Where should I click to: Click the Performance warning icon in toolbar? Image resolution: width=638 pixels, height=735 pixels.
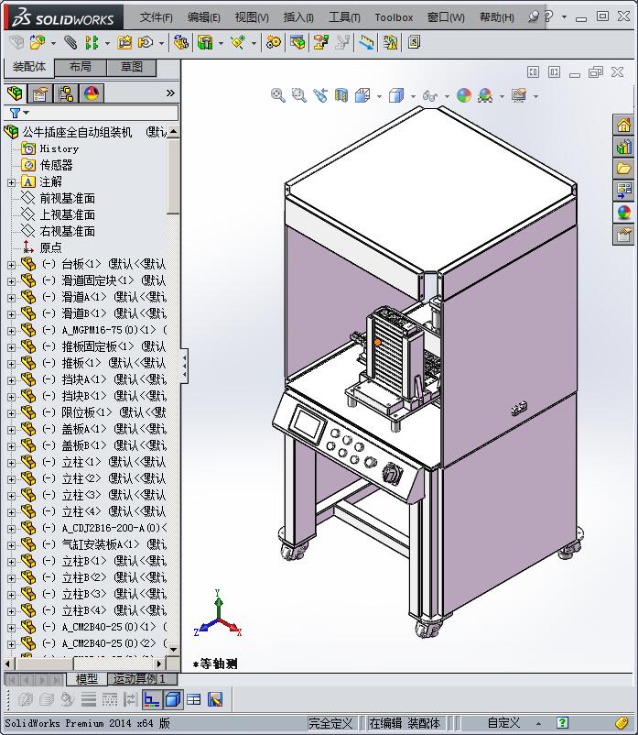click(x=390, y=43)
